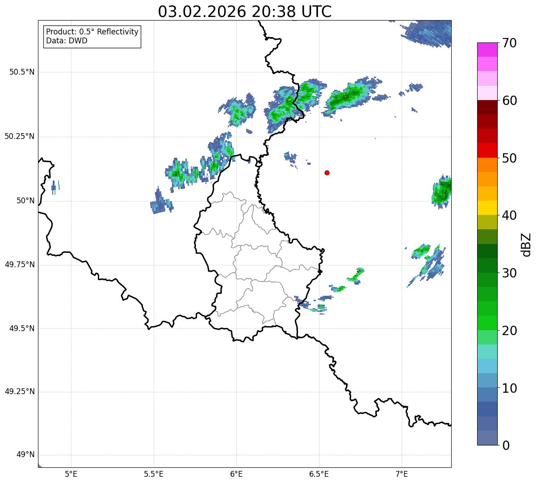Click the "dBZ" colorbar label
Screen dimensions: 537x483
(526, 244)
